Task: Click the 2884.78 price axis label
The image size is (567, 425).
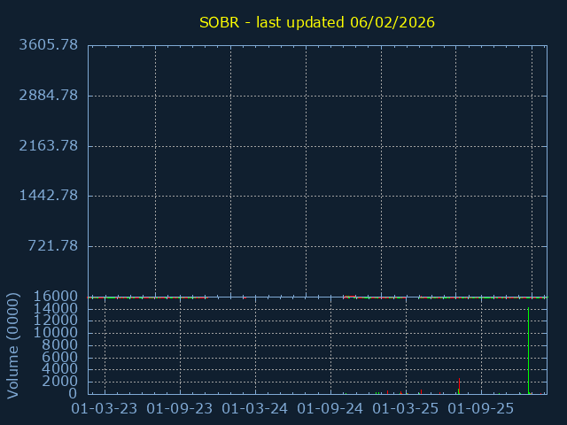Action: (x=48, y=96)
